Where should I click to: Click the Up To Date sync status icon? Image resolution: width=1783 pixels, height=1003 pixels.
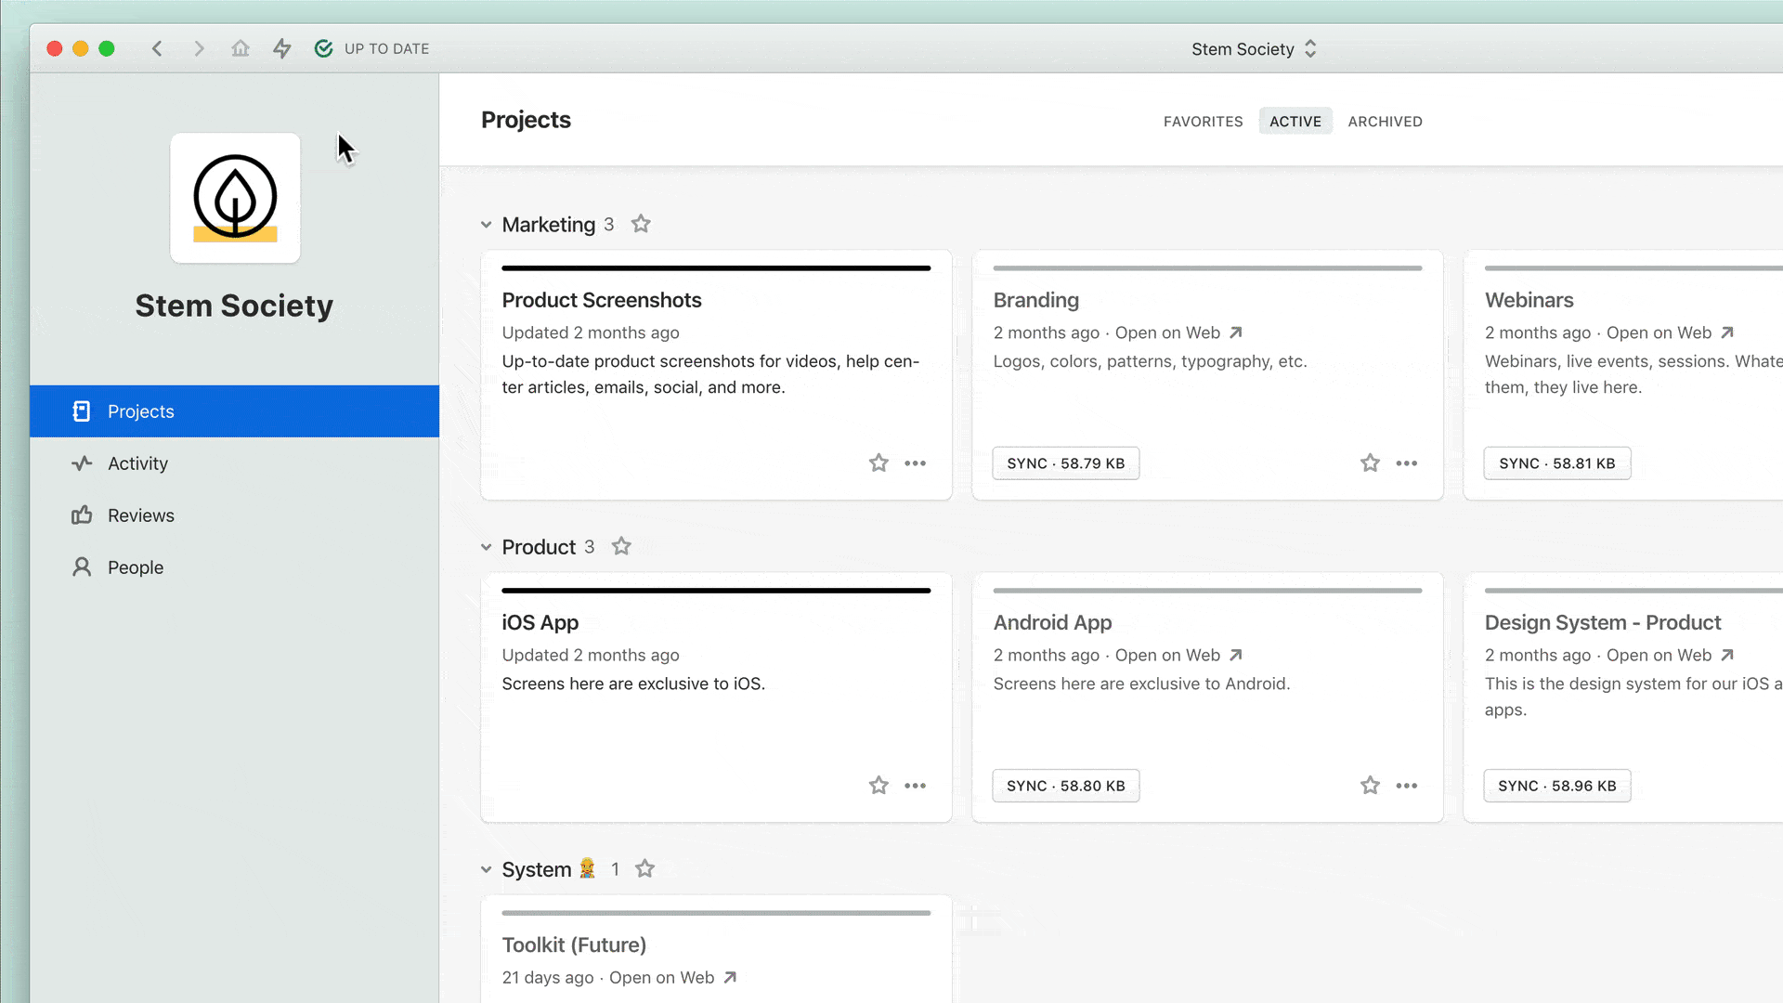pyautogui.click(x=323, y=48)
